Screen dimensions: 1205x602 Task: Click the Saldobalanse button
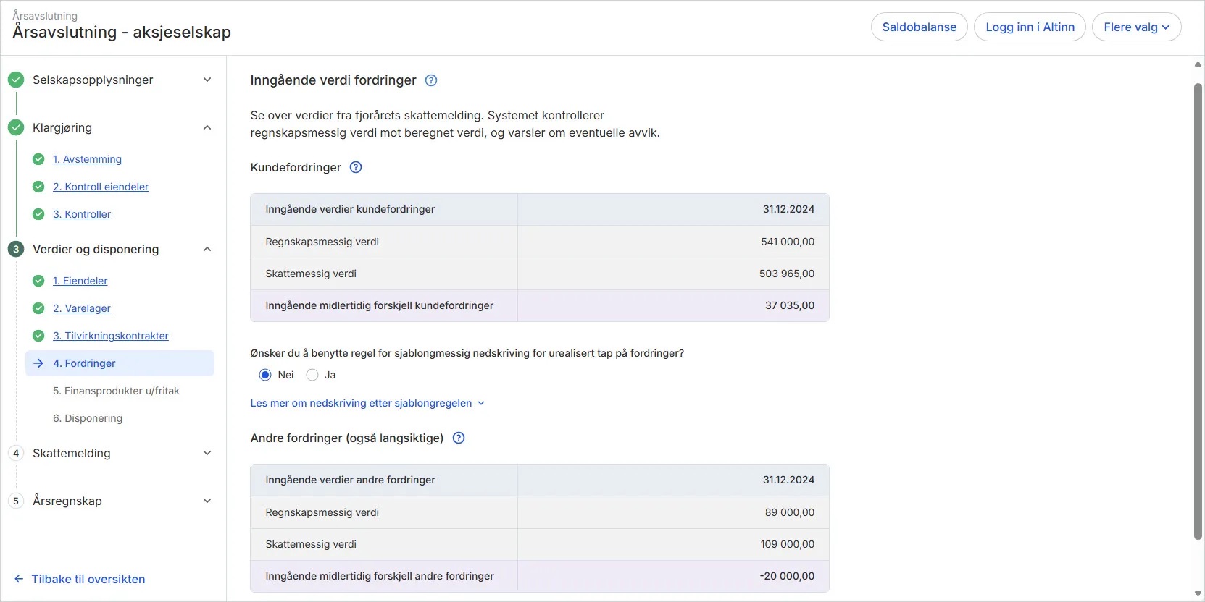tap(919, 27)
